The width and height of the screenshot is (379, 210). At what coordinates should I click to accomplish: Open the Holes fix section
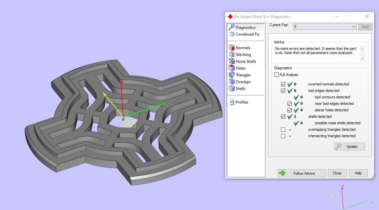click(x=241, y=68)
